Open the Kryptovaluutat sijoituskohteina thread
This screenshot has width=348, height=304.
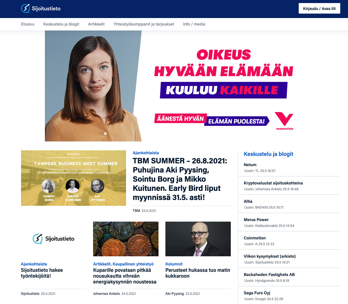[x=273, y=183]
